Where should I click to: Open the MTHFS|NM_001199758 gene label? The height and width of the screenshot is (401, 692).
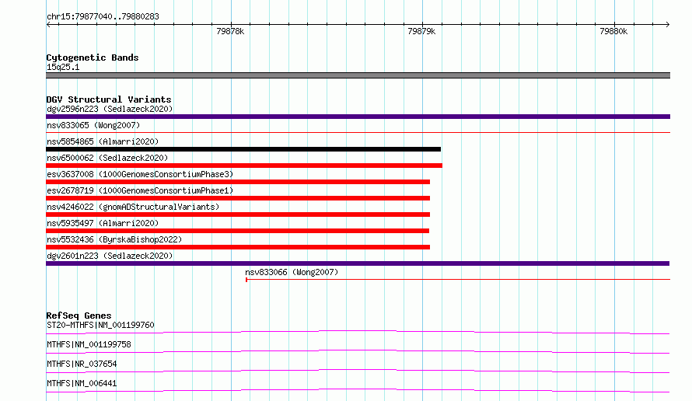point(89,344)
